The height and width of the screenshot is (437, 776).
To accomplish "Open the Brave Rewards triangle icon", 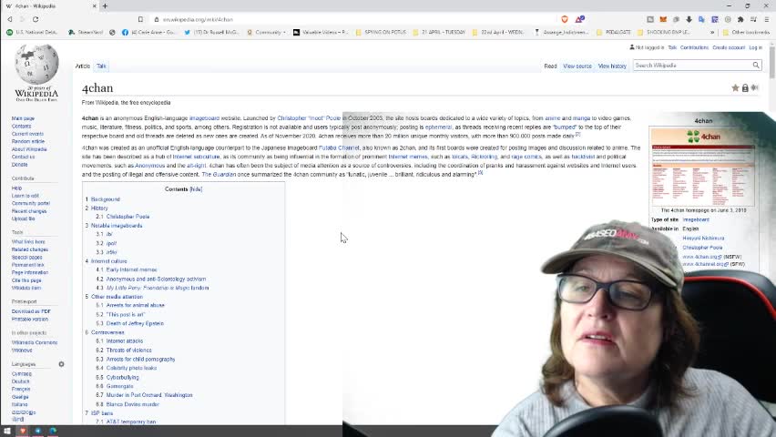I will click(x=579, y=19).
